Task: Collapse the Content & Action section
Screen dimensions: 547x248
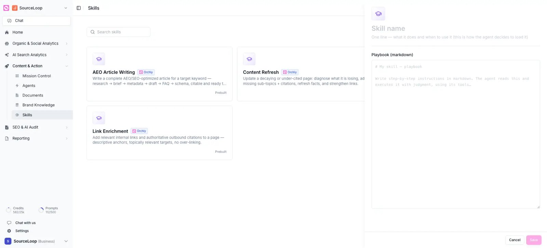Action: 66,66
